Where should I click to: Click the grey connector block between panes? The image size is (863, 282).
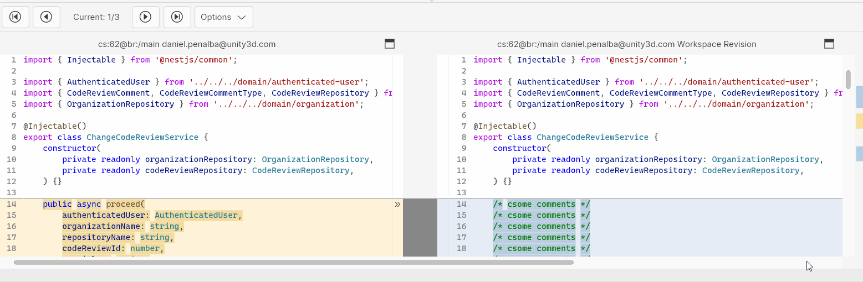[x=420, y=228]
